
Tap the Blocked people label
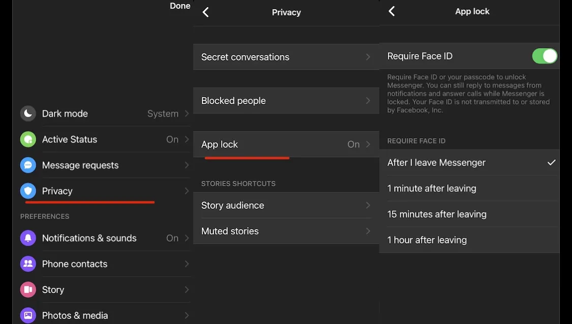(x=233, y=101)
